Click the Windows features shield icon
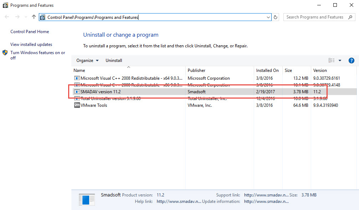 click(x=5, y=53)
